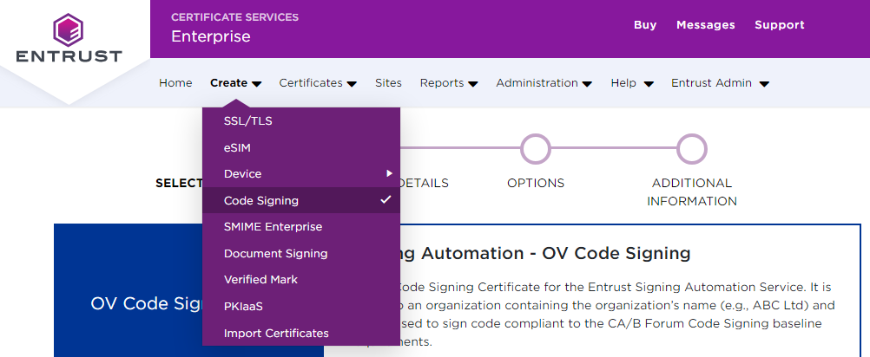Expand the Reports dropdown

[x=448, y=83]
